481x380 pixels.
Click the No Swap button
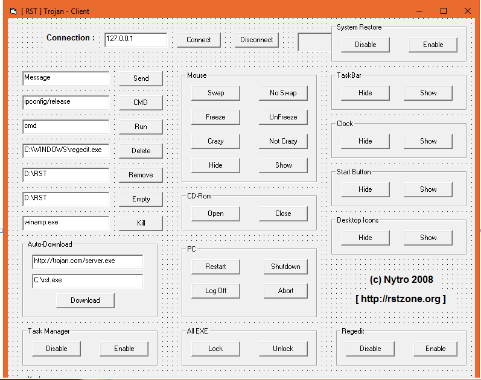pyautogui.click(x=283, y=93)
